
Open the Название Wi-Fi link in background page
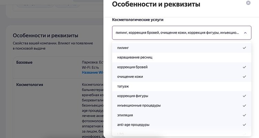(x=92, y=72)
